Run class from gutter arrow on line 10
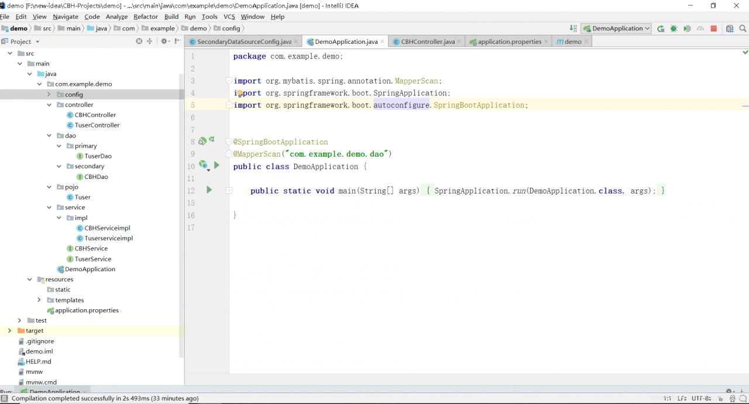Screen dimensions: 749x404 point(217,165)
